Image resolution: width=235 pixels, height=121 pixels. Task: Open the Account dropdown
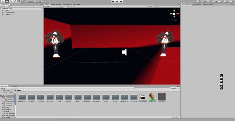tap(205, 1)
